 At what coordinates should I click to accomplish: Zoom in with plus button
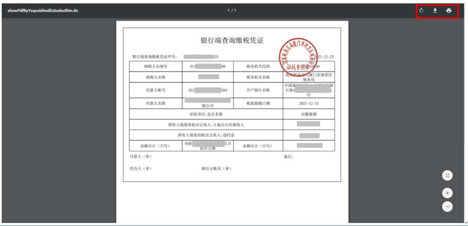pyautogui.click(x=447, y=193)
